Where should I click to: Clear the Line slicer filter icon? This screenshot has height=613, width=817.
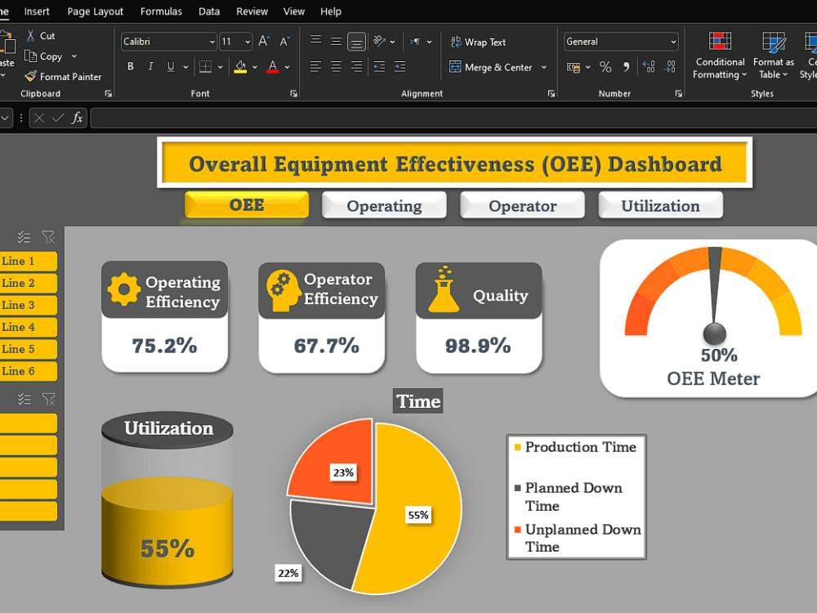(x=48, y=237)
